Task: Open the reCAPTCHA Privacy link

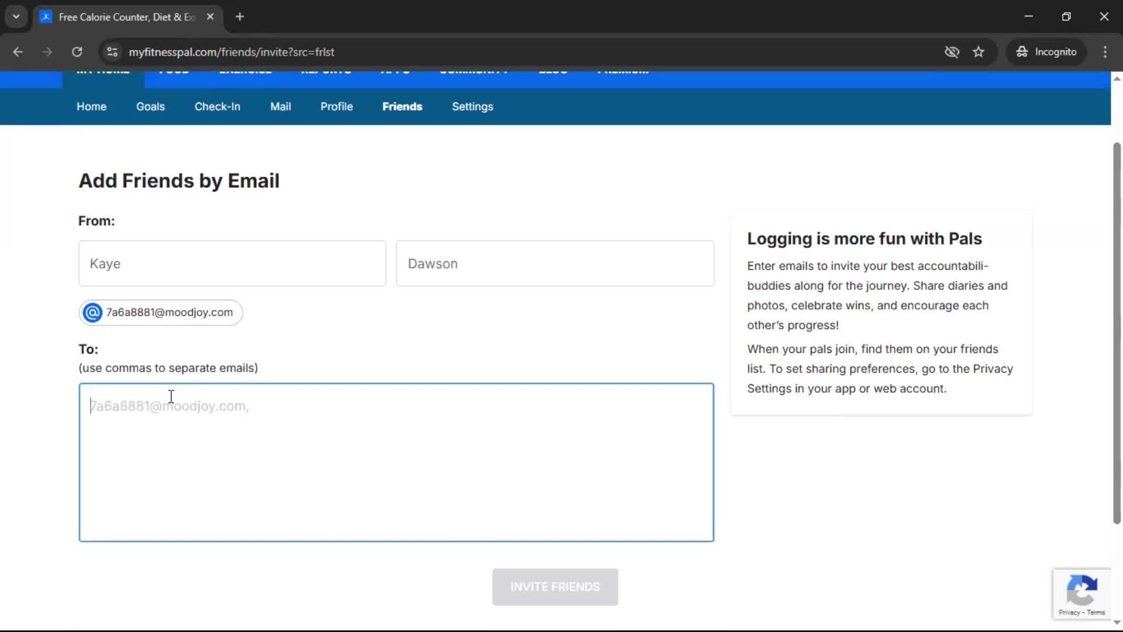Action: point(1069,613)
